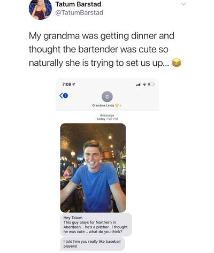Tap the back arrow in iMessage

point(61,96)
